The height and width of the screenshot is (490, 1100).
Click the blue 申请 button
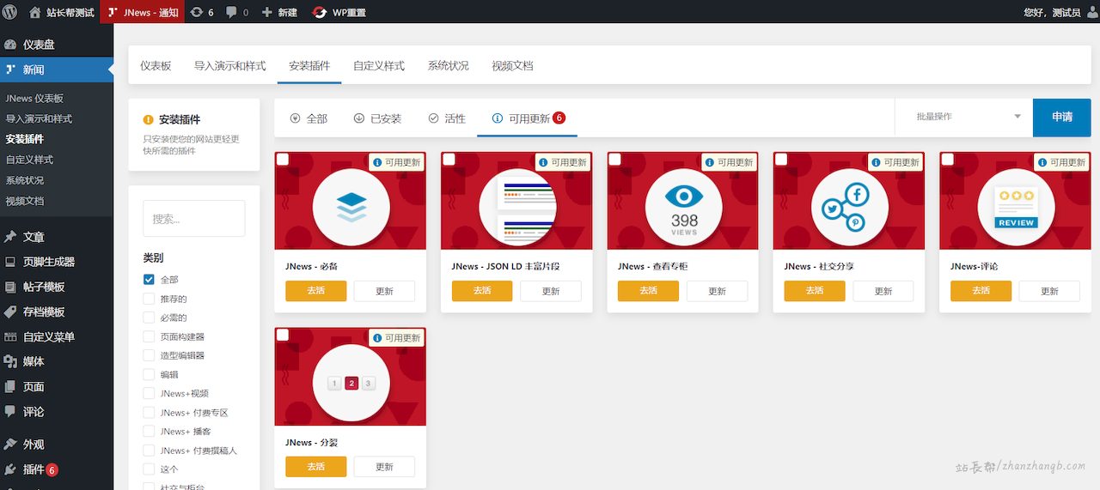tap(1061, 117)
